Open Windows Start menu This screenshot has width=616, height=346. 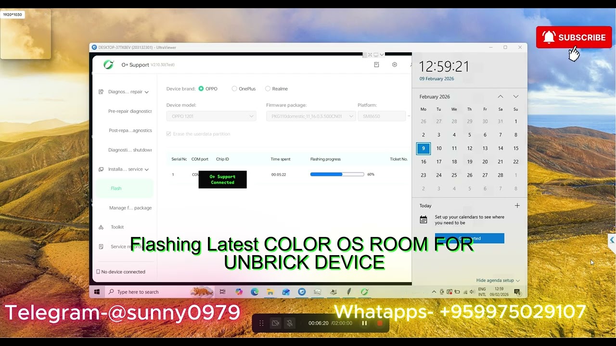[x=97, y=292]
